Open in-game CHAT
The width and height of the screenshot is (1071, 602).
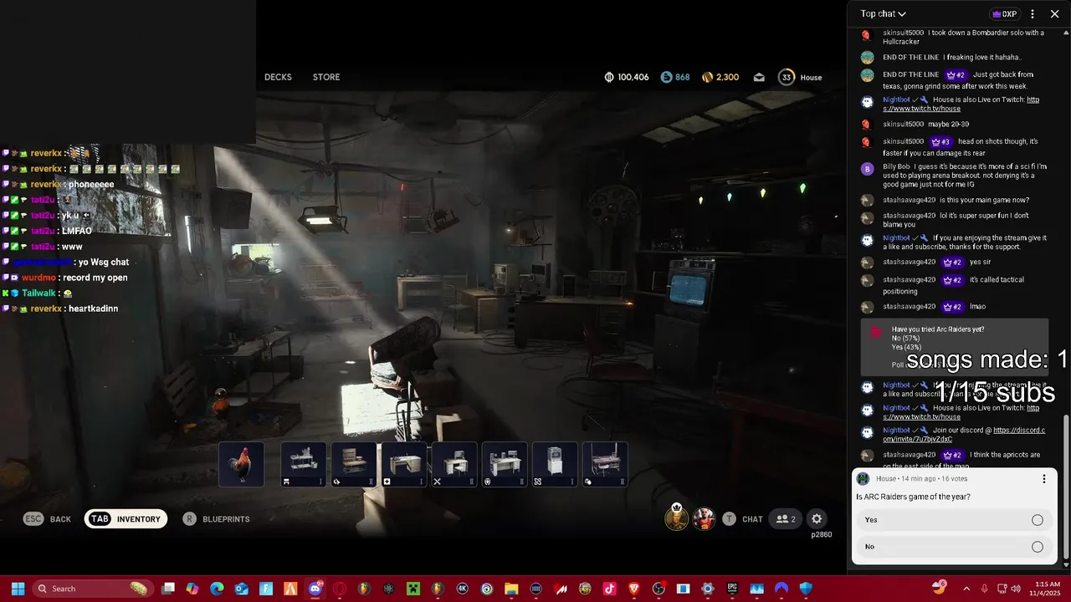coord(743,519)
